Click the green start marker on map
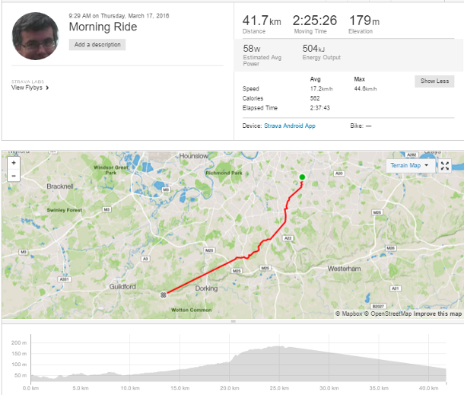 click(302, 177)
